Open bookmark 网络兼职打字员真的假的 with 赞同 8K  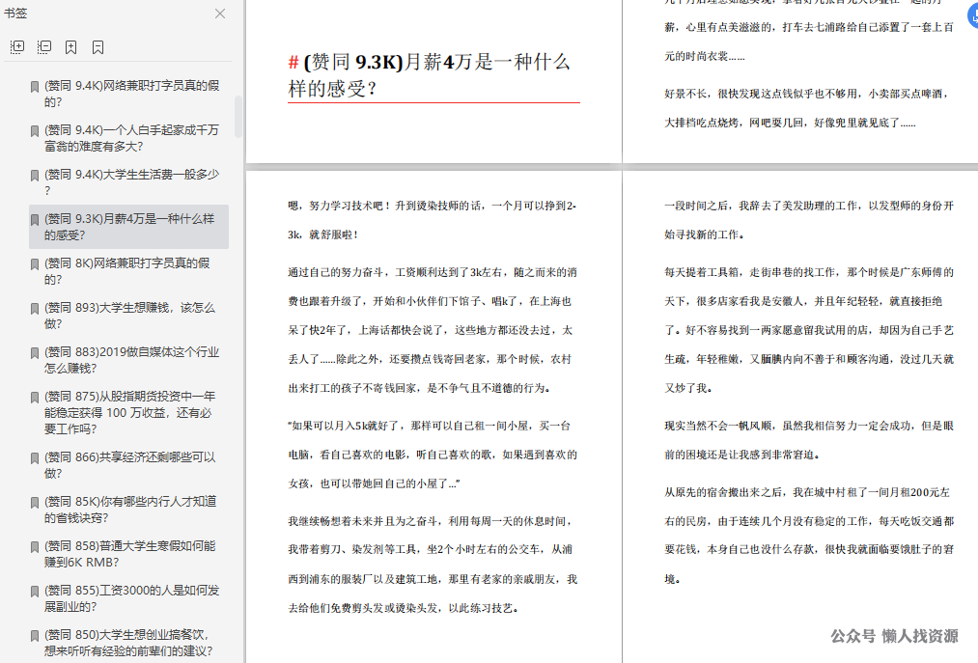[127, 271]
